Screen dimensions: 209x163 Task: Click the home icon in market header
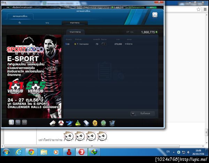155,15
